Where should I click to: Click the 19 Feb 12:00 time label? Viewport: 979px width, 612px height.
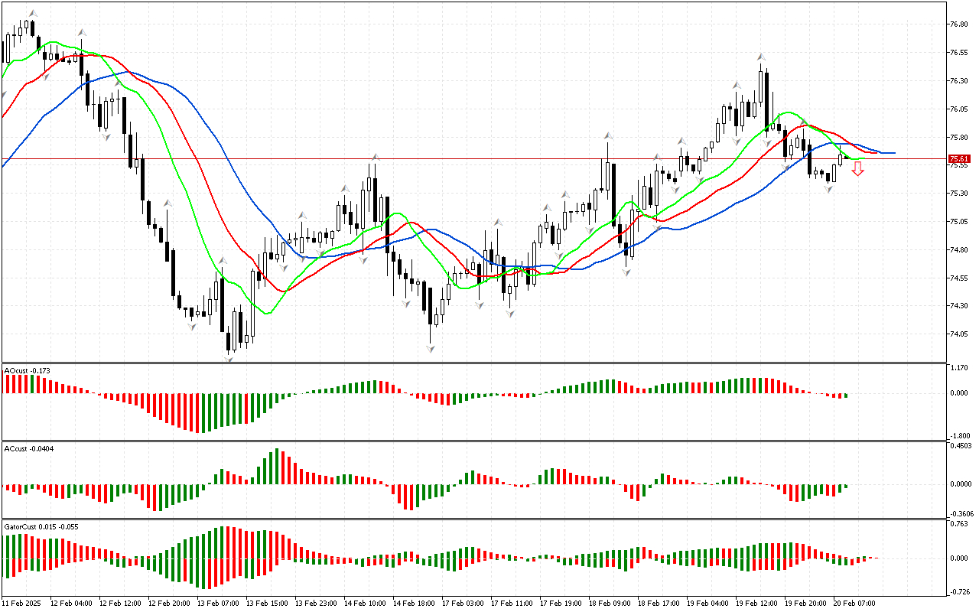point(756,603)
